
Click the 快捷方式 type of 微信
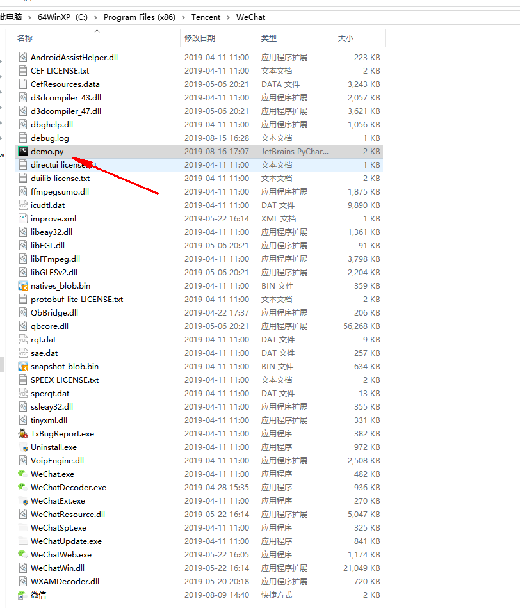tap(277, 595)
